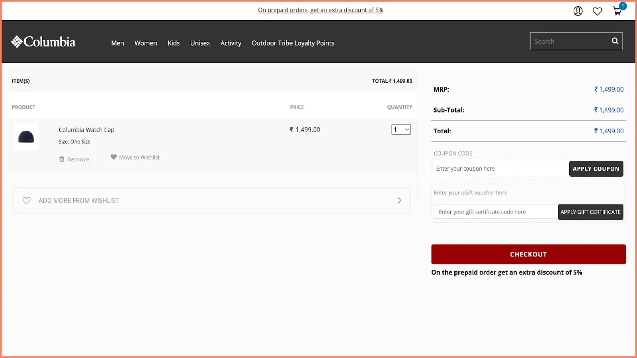Open the prepaid orders discount link
The width and height of the screenshot is (637, 358).
[320, 10]
